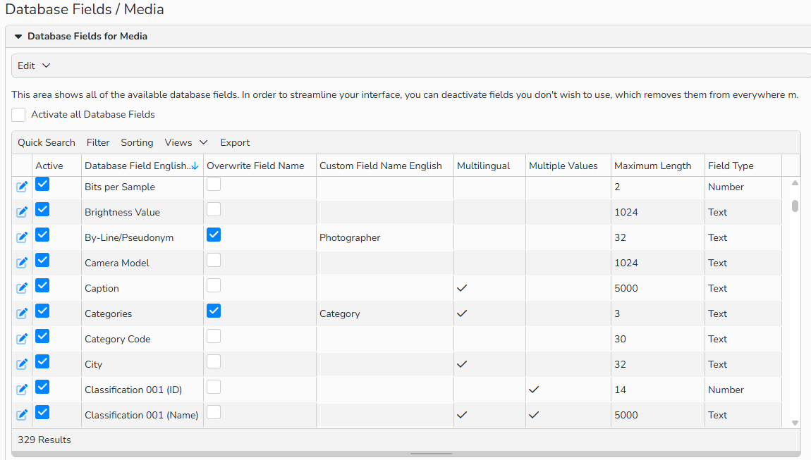The height and width of the screenshot is (460, 811).
Task: Uncheck Active box for Bits per Sample
Action: coord(42,184)
